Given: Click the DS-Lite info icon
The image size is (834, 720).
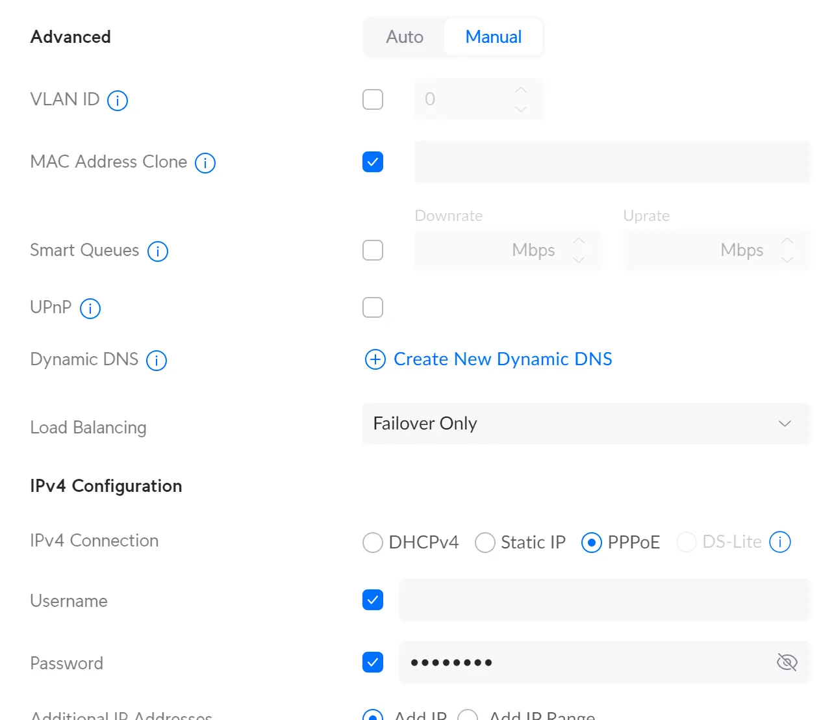Looking at the screenshot, I should (779, 541).
